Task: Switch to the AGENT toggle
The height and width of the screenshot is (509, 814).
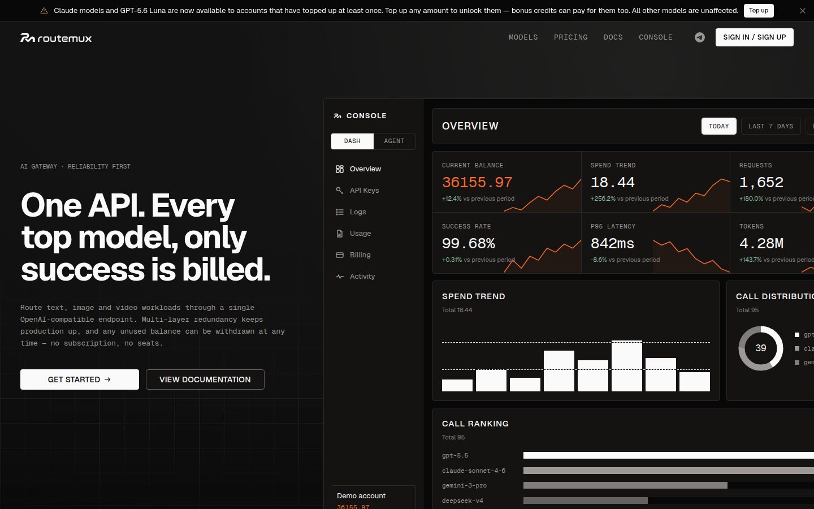Action: click(395, 141)
